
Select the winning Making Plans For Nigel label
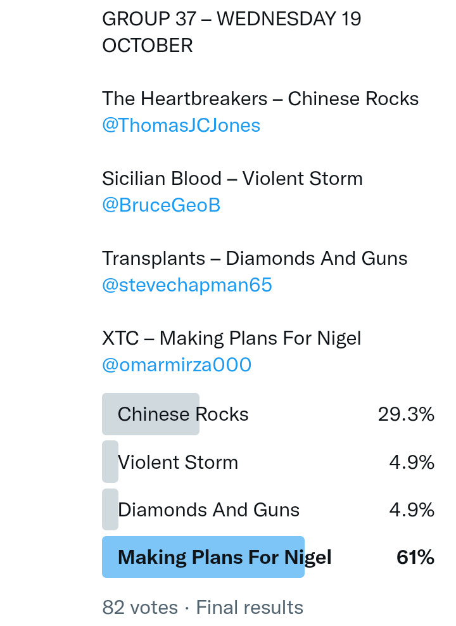click(224, 558)
